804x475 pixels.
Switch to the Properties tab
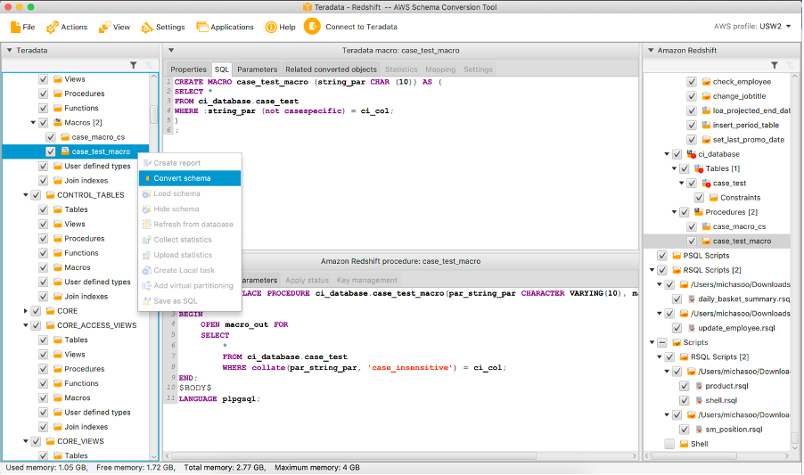pyautogui.click(x=188, y=70)
